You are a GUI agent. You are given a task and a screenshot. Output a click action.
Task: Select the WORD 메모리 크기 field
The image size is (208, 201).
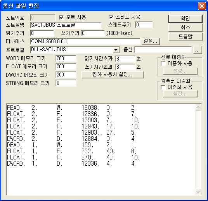coord(66,59)
